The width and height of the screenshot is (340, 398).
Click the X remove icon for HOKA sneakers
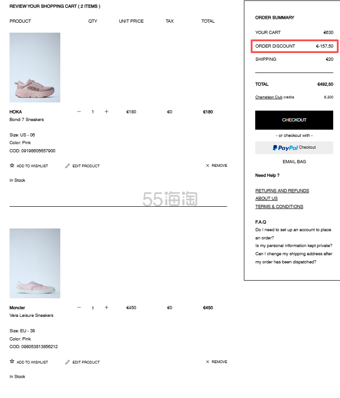208,165
